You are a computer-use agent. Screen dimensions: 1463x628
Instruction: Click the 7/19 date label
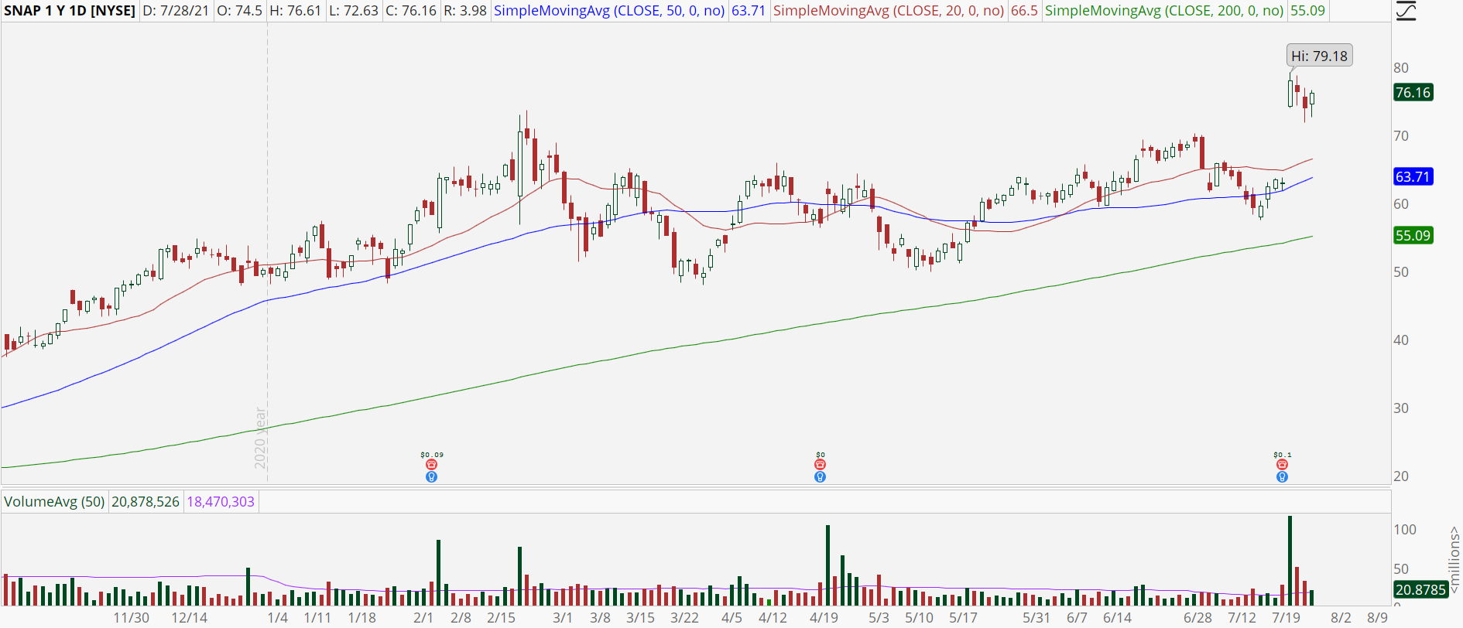pos(1286,618)
